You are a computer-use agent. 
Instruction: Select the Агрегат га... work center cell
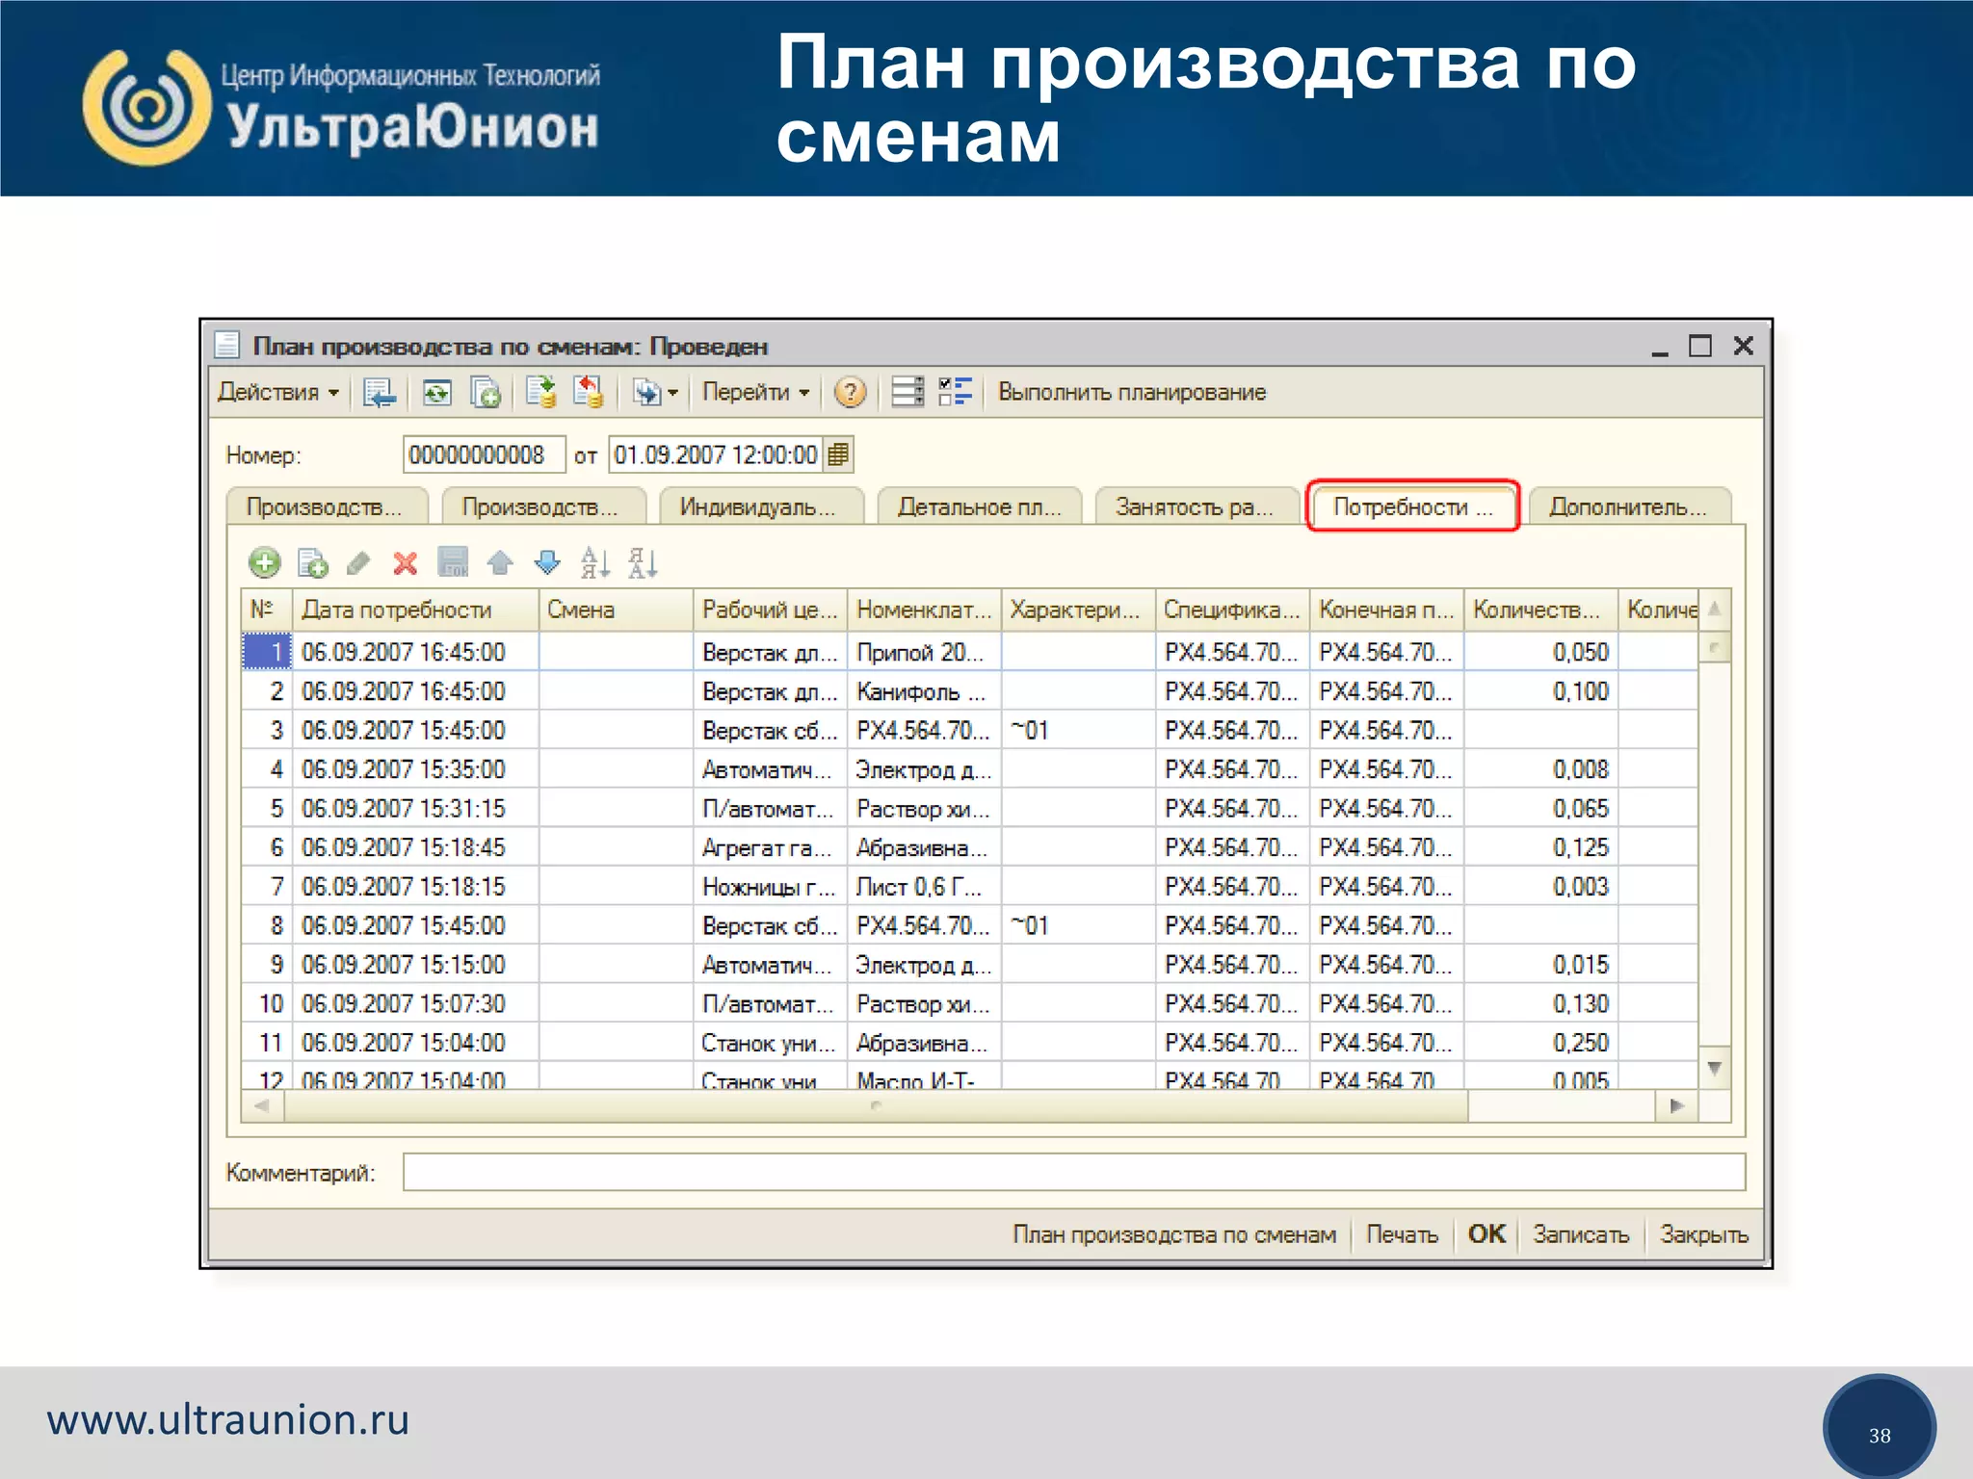click(770, 847)
